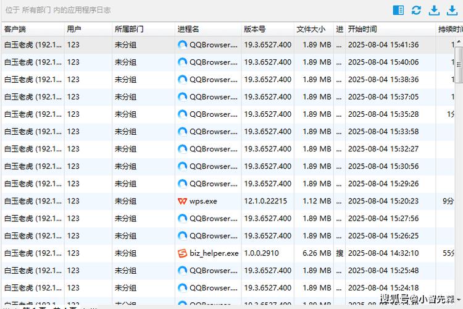Viewport: 463px width, 309px height.
Task: Click QQBrowser icon in the 15:37:05 row
Action: [182, 96]
